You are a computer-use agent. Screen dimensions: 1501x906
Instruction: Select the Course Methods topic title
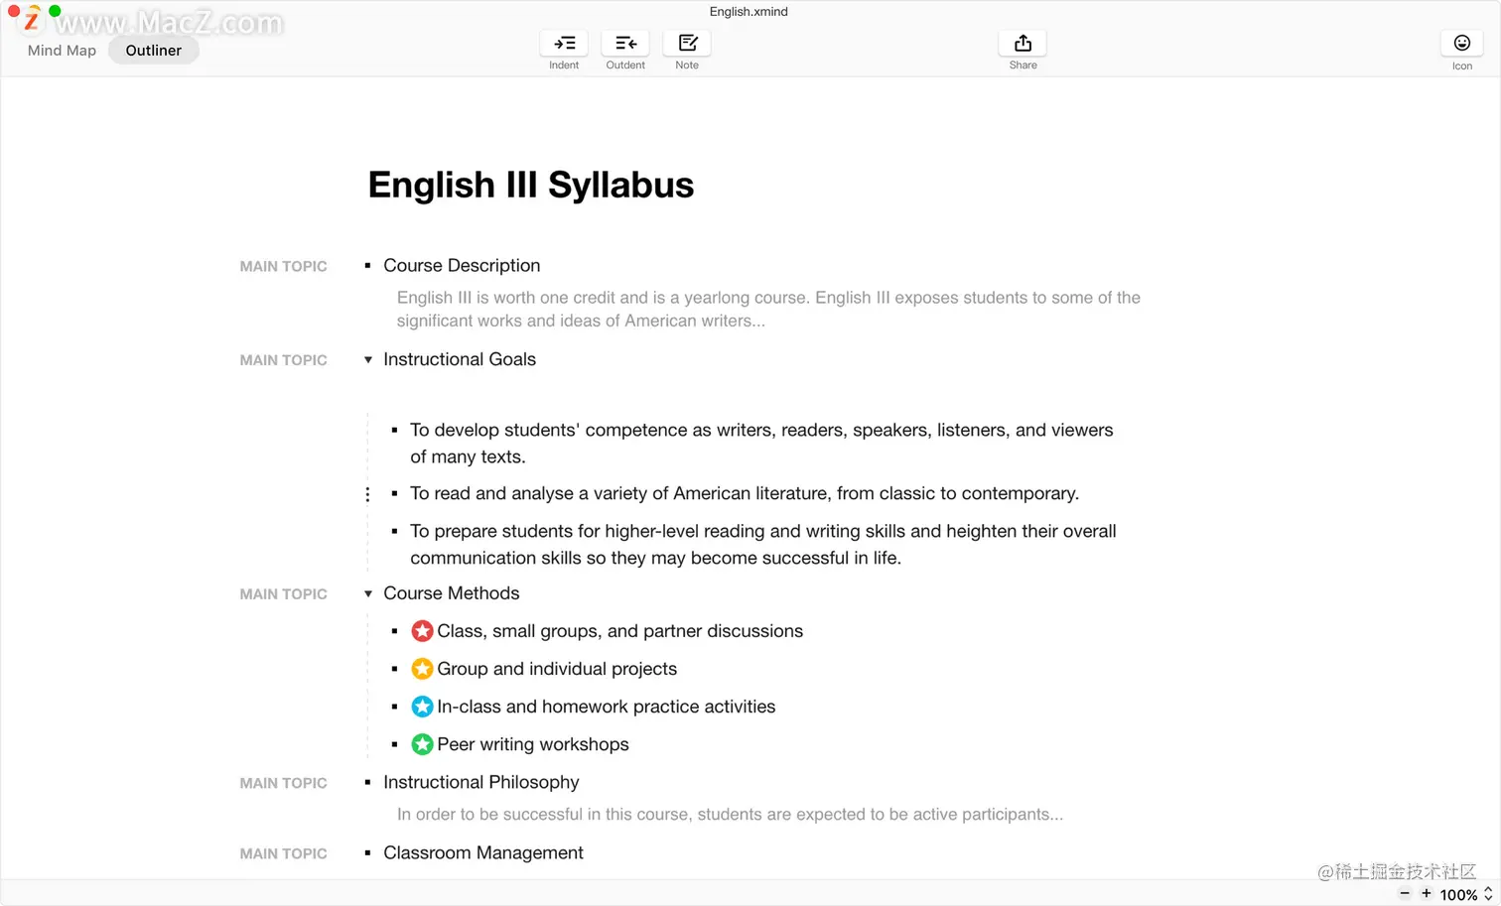click(x=452, y=593)
